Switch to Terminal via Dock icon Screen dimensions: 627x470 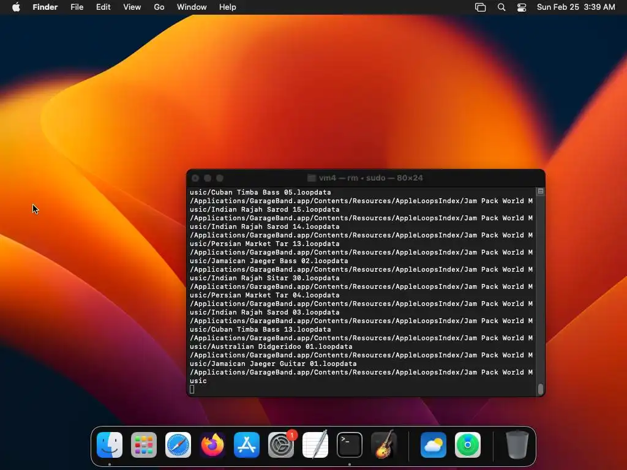click(350, 445)
